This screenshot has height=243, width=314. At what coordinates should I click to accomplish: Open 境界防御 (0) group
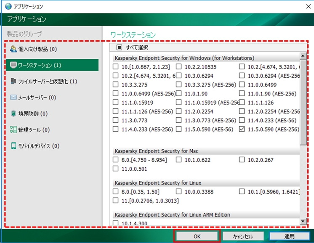pos(52,114)
